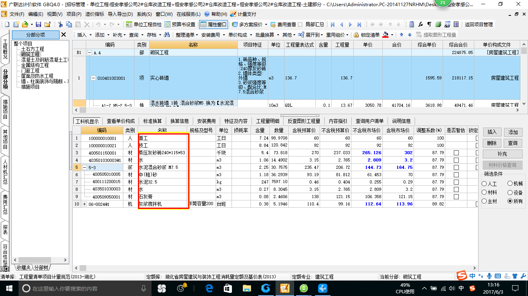Go to next record arrow icon
The height and width of the screenshot is (296, 528).
point(350,24)
